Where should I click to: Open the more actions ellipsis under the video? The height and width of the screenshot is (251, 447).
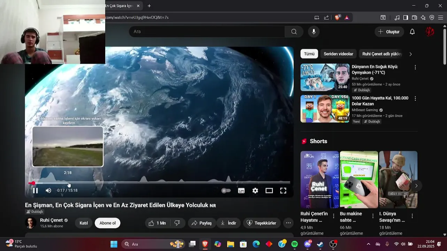click(x=288, y=223)
